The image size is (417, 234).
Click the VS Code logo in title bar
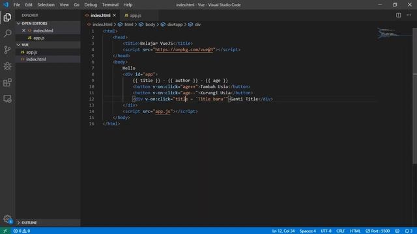pos(6,5)
